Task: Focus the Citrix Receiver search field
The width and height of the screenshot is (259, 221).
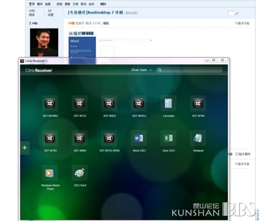Action: (190, 70)
